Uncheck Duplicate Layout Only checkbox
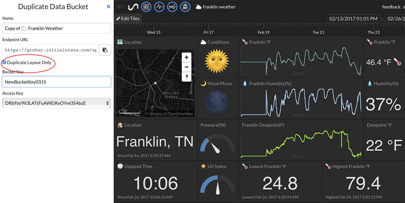Screen dimensions: 405x203 tap(4, 62)
